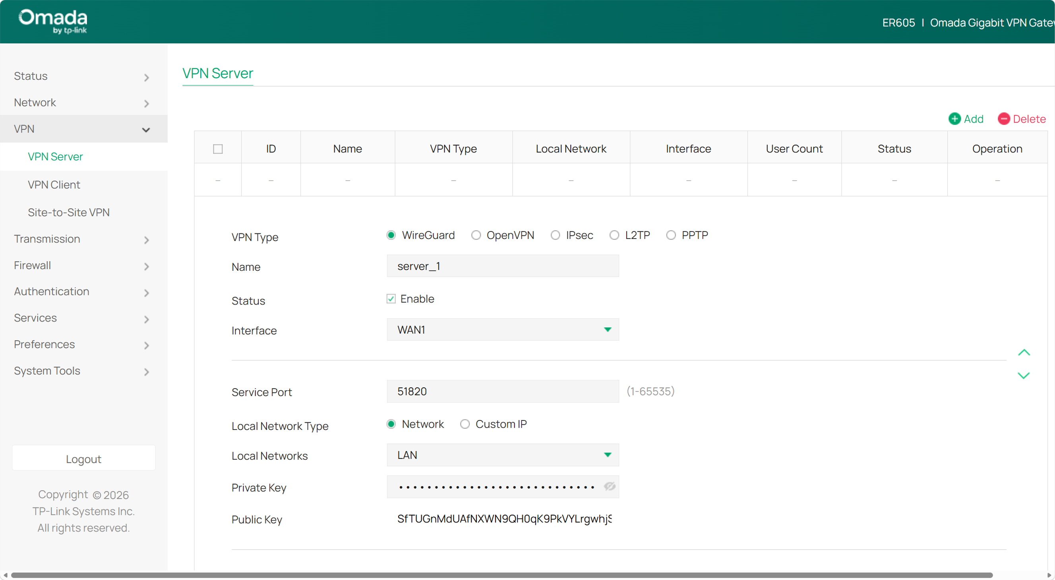1055x580 pixels.
Task: Click into the Name field server_1
Action: pos(503,266)
